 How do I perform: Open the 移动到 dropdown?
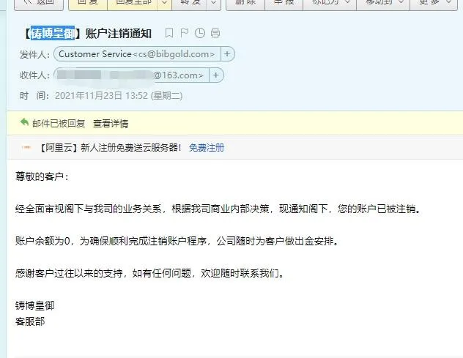point(383,3)
